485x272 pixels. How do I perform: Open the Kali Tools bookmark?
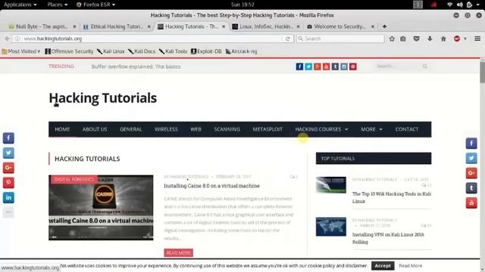[174, 51]
